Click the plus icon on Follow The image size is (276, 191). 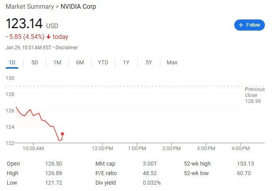[241, 25]
